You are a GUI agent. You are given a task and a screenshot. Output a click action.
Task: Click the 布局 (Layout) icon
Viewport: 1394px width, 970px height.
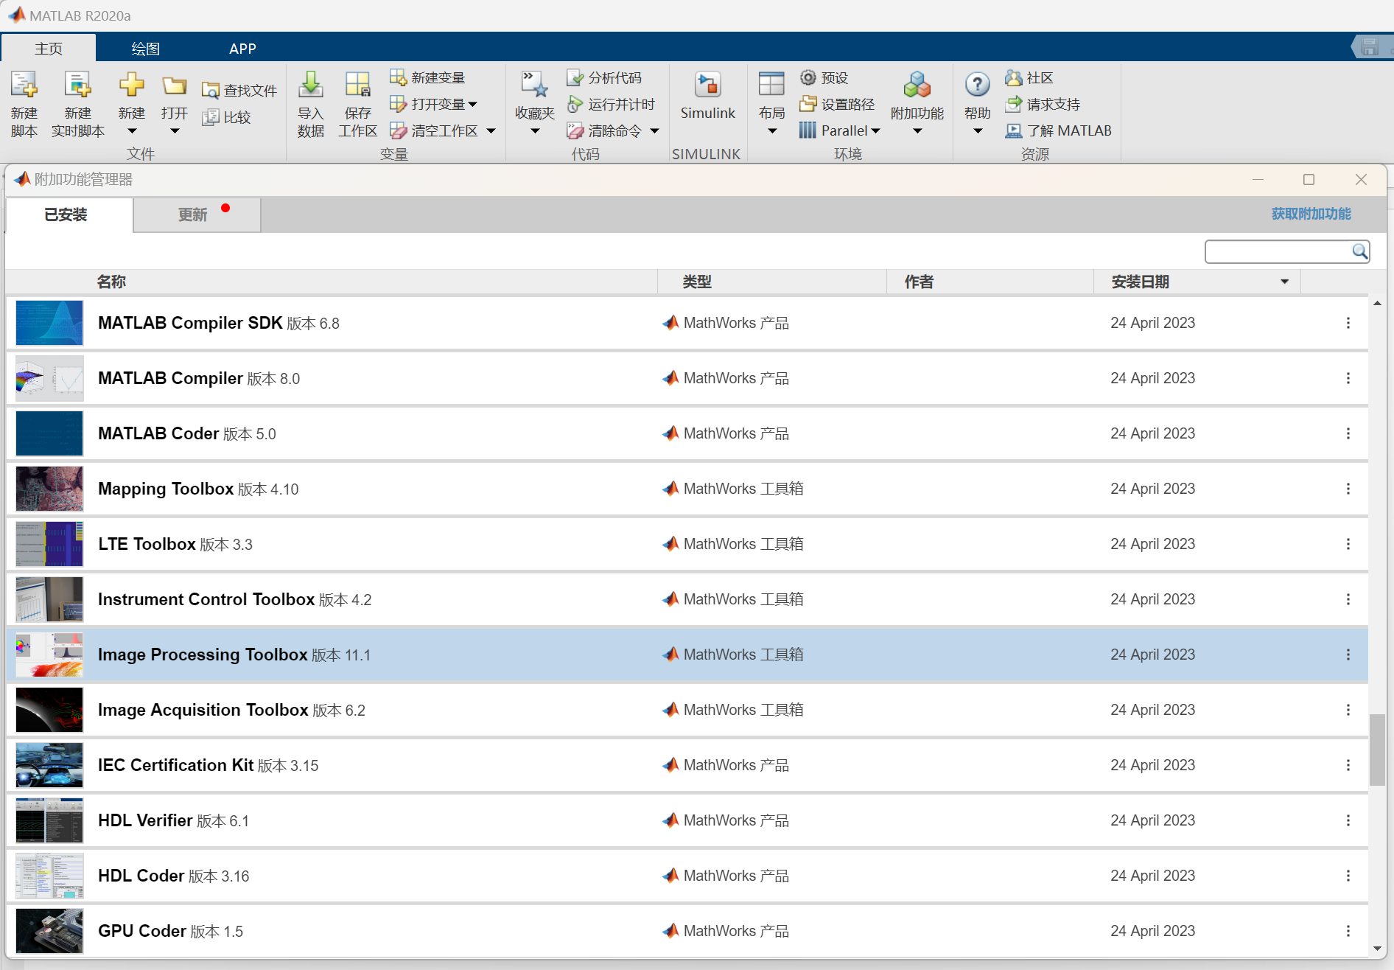point(771,86)
